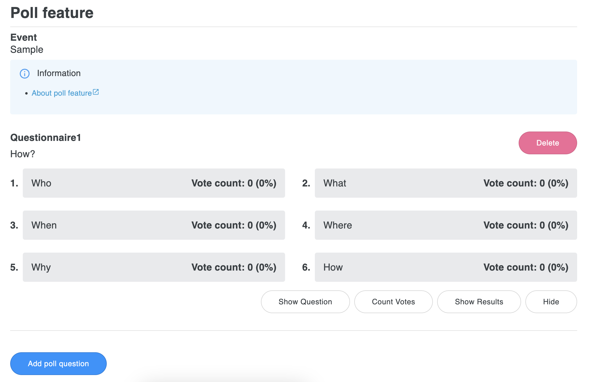590x382 pixels.
Task: Add a new poll question
Action: [x=58, y=364]
